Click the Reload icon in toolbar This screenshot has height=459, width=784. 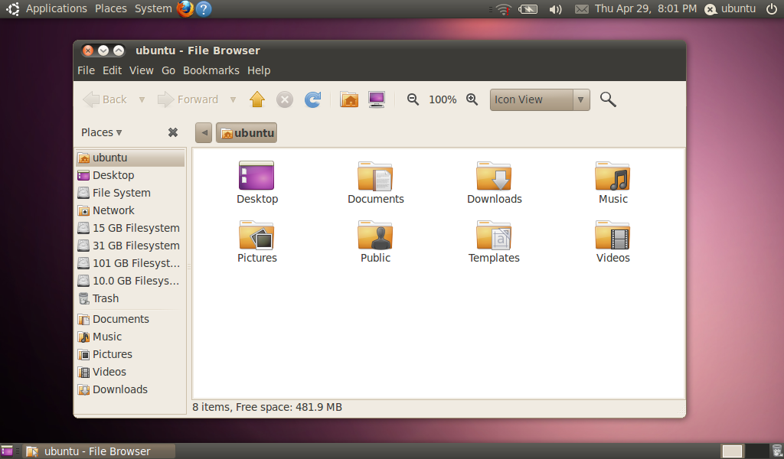(x=312, y=99)
